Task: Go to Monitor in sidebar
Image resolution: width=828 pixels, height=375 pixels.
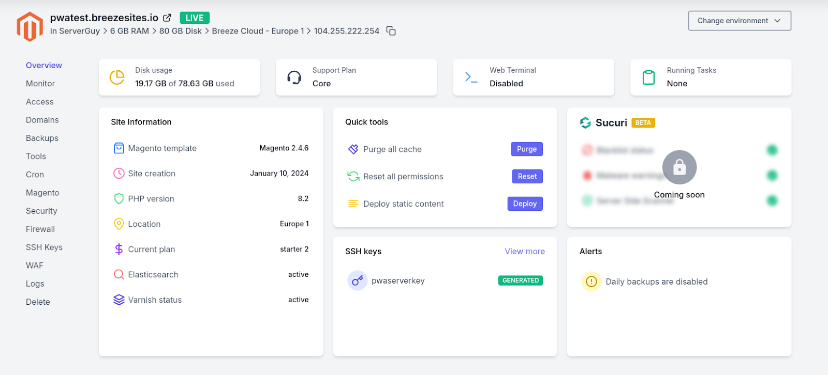Action: tap(40, 84)
